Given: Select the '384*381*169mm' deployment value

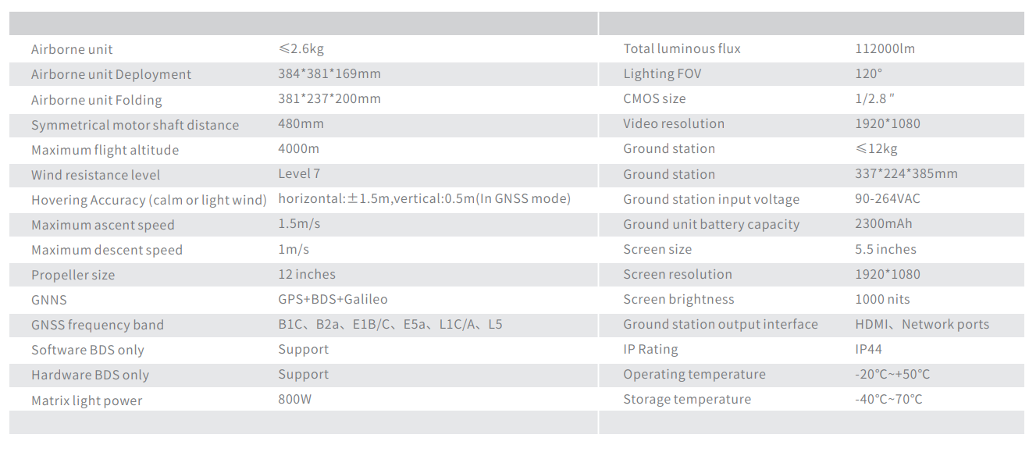Looking at the screenshot, I should click(329, 74).
